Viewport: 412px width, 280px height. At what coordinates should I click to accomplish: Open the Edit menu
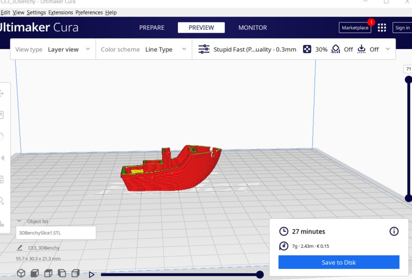pos(5,12)
